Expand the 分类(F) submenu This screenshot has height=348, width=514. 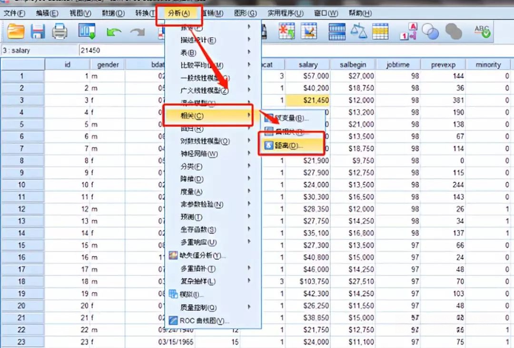coord(213,166)
